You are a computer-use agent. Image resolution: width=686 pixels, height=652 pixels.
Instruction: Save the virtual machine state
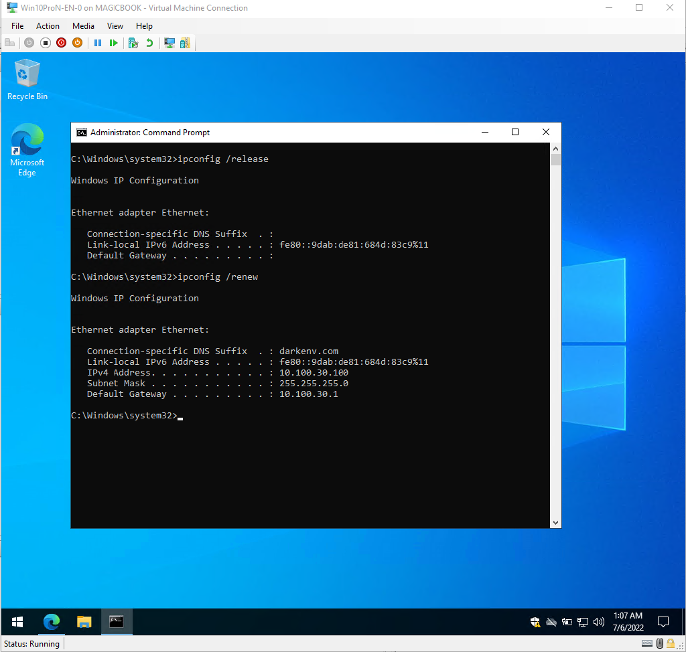78,43
